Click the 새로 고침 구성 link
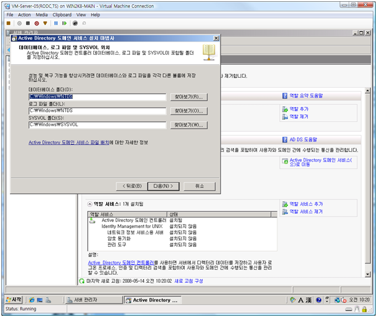This screenshot has height=317, width=377. [x=188, y=281]
